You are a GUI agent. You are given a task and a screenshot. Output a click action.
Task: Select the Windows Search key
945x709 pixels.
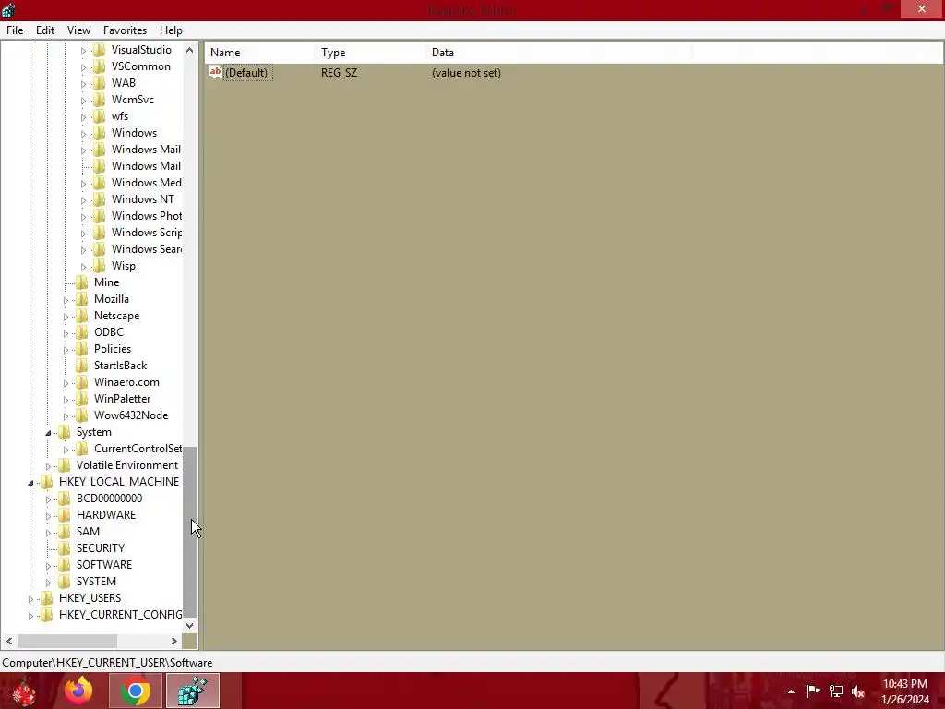(x=147, y=249)
